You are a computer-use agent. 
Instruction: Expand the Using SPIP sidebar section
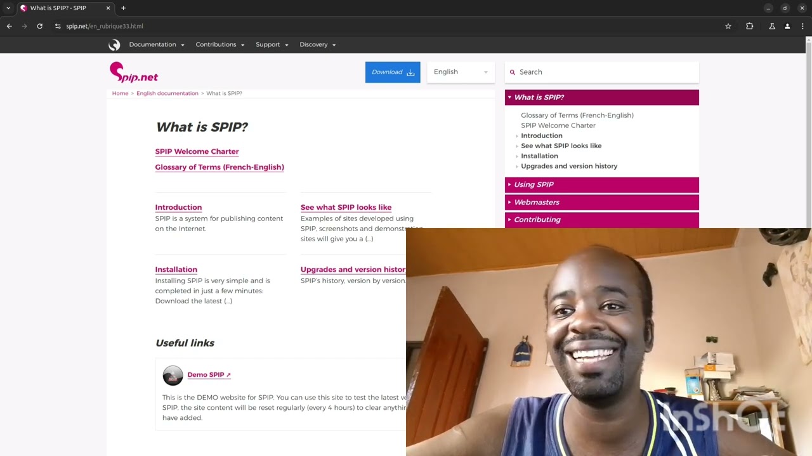click(602, 184)
